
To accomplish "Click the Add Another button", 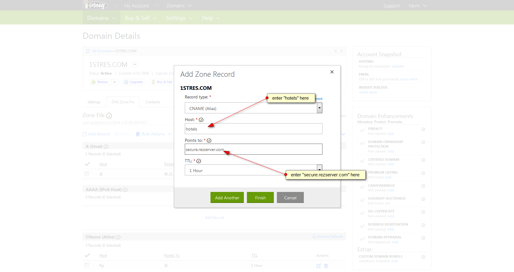I will [227, 197].
